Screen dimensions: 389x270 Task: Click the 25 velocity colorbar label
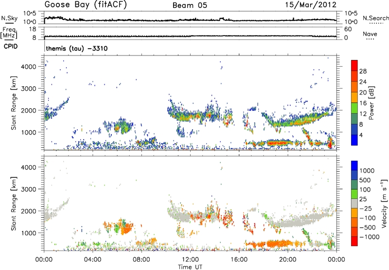[x=363, y=199]
